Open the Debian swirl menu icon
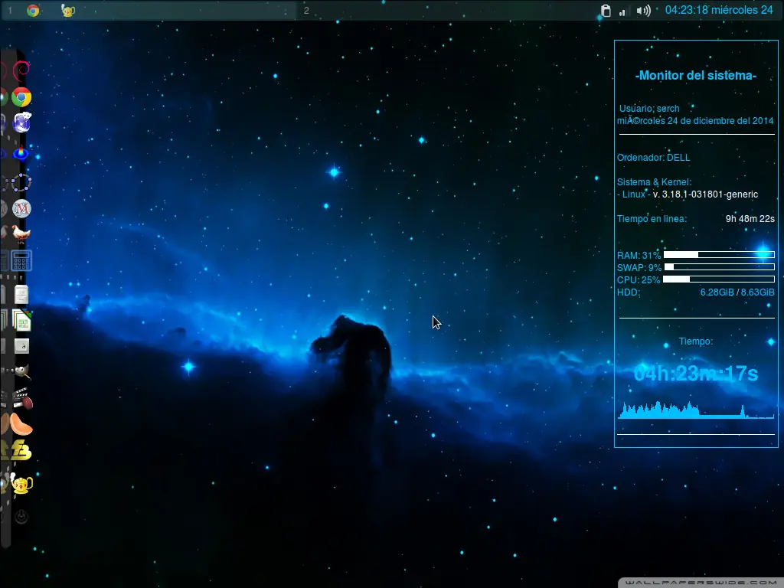The image size is (784, 588). coord(21,70)
